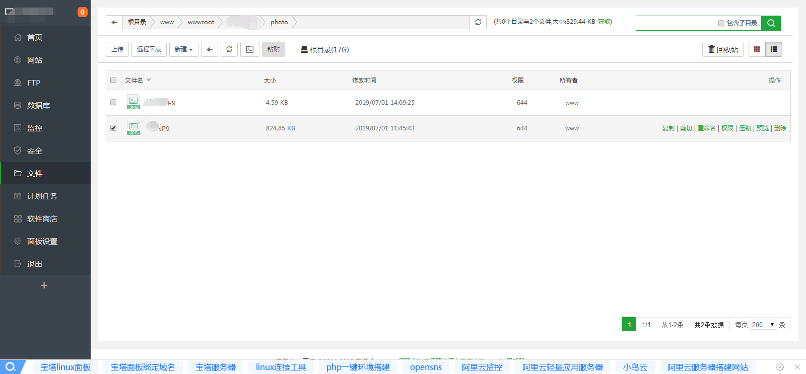Click the toolbar back arrow button
Viewport: 806px width, 374px height.
click(x=210, y=49)
